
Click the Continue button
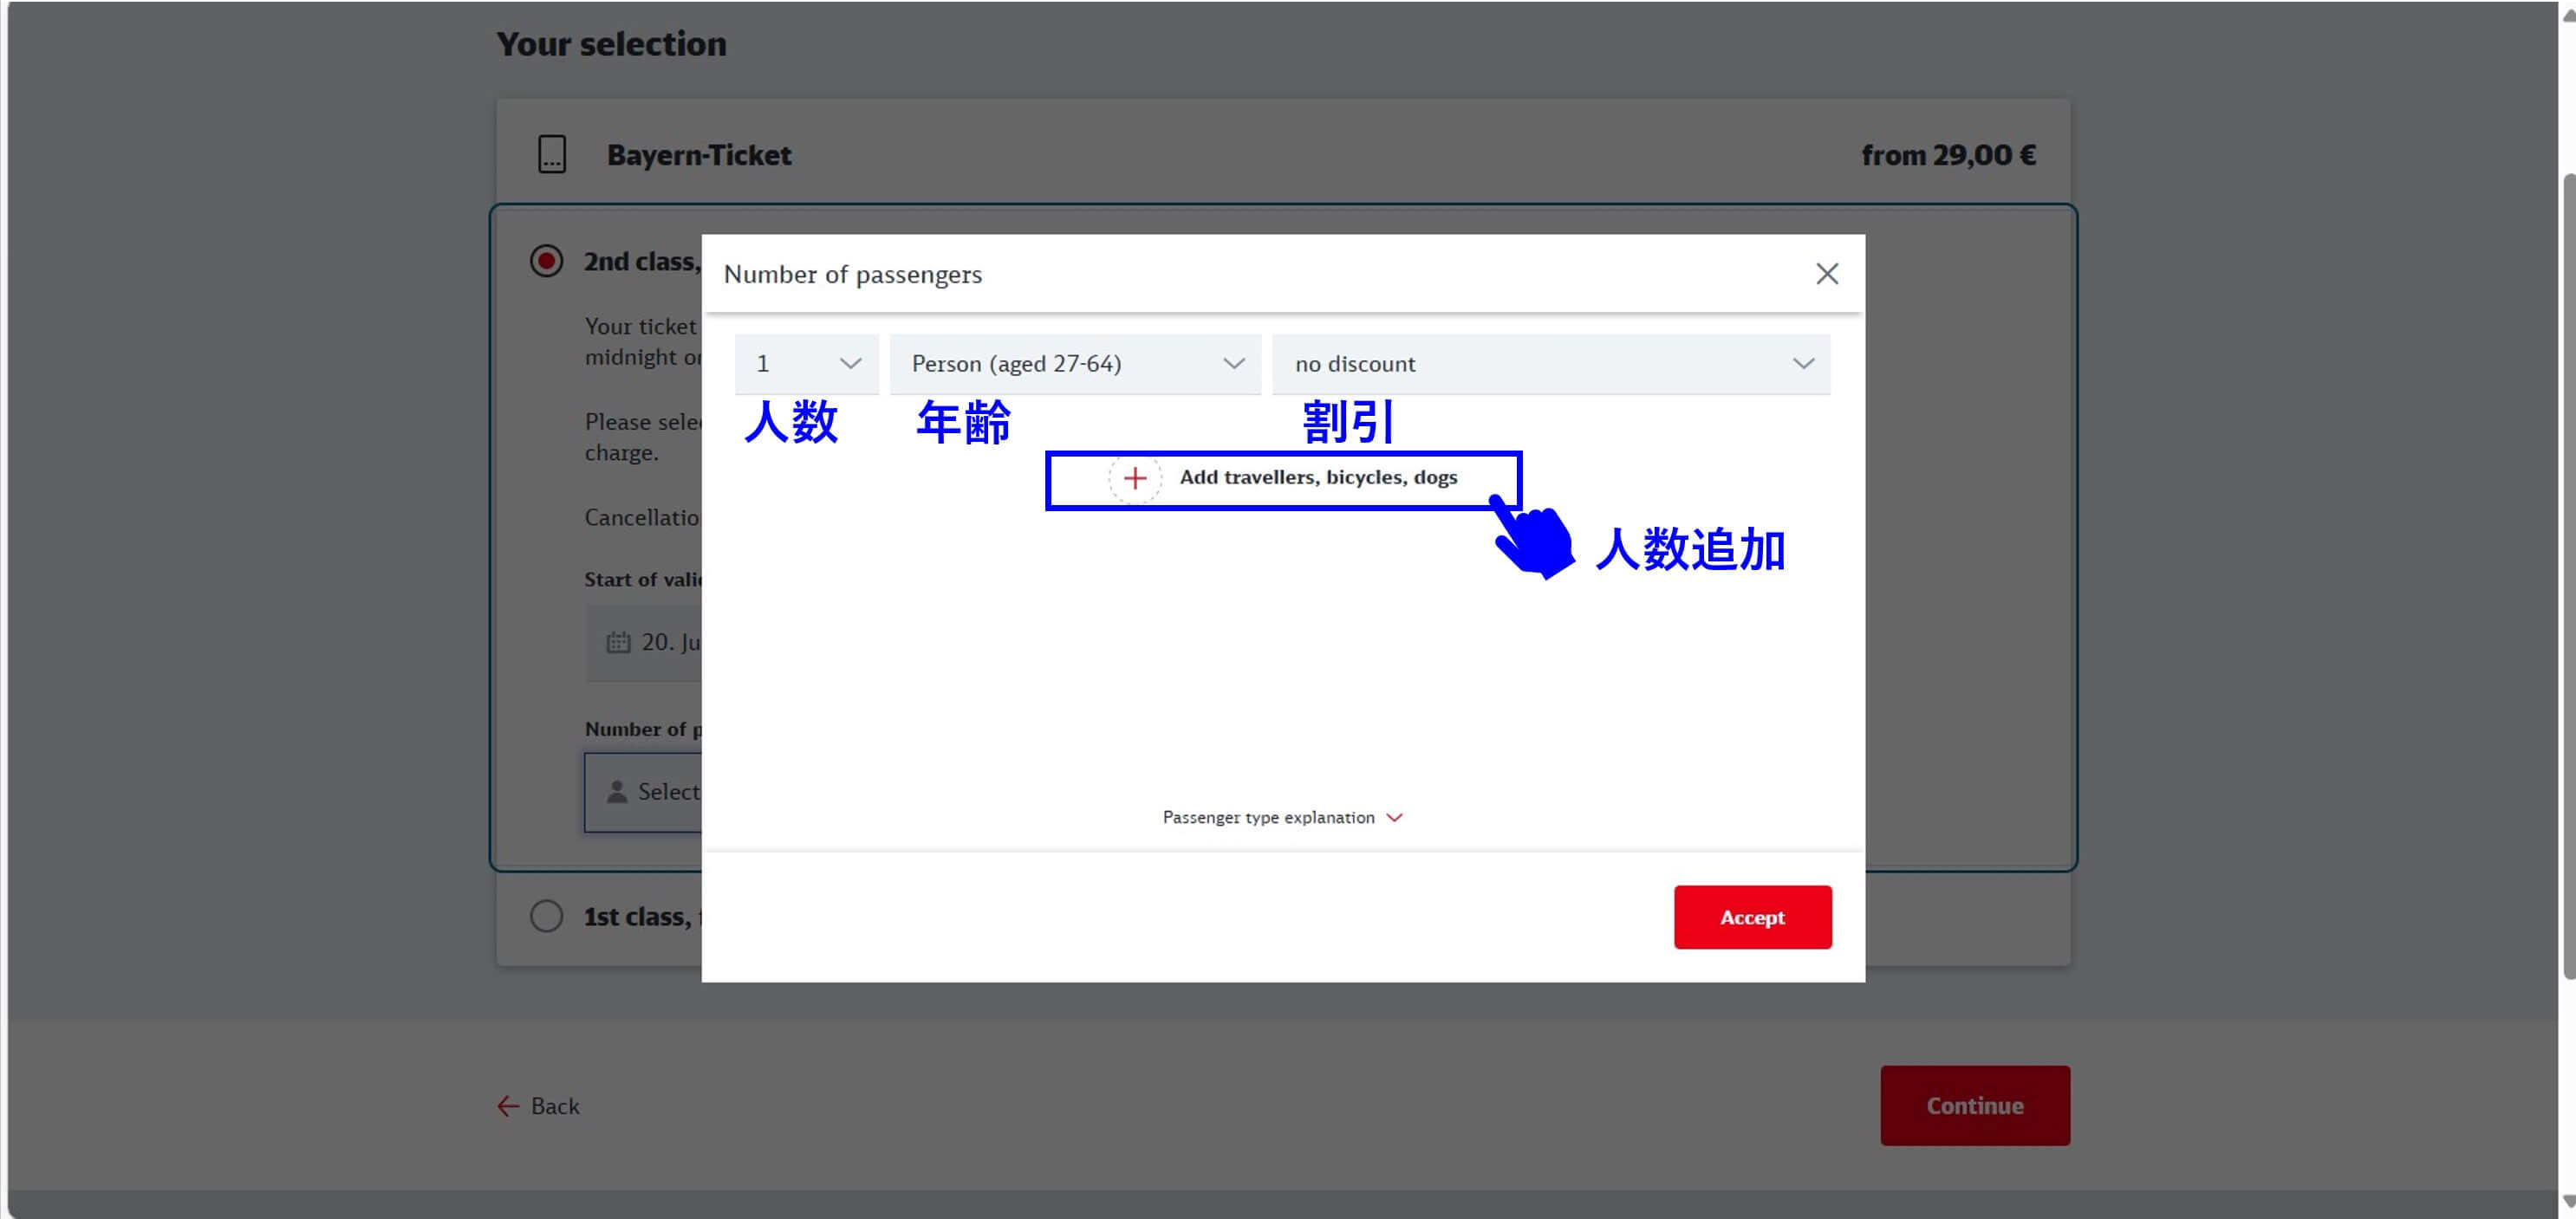(x=1975, y=1106)
